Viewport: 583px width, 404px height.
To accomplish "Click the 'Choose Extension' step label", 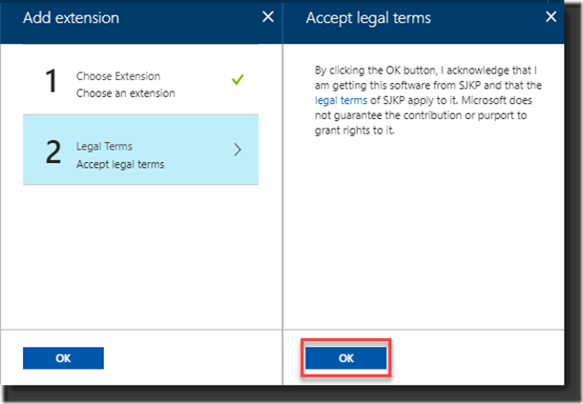I will coord(118,76).
